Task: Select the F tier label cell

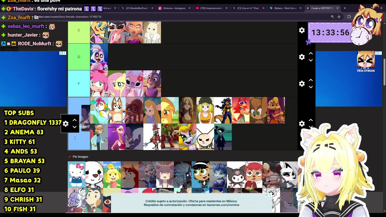Action: click(79, 83)
